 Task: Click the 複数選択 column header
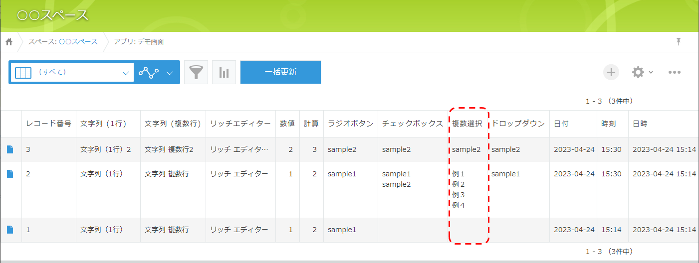[x=467, y=124]
